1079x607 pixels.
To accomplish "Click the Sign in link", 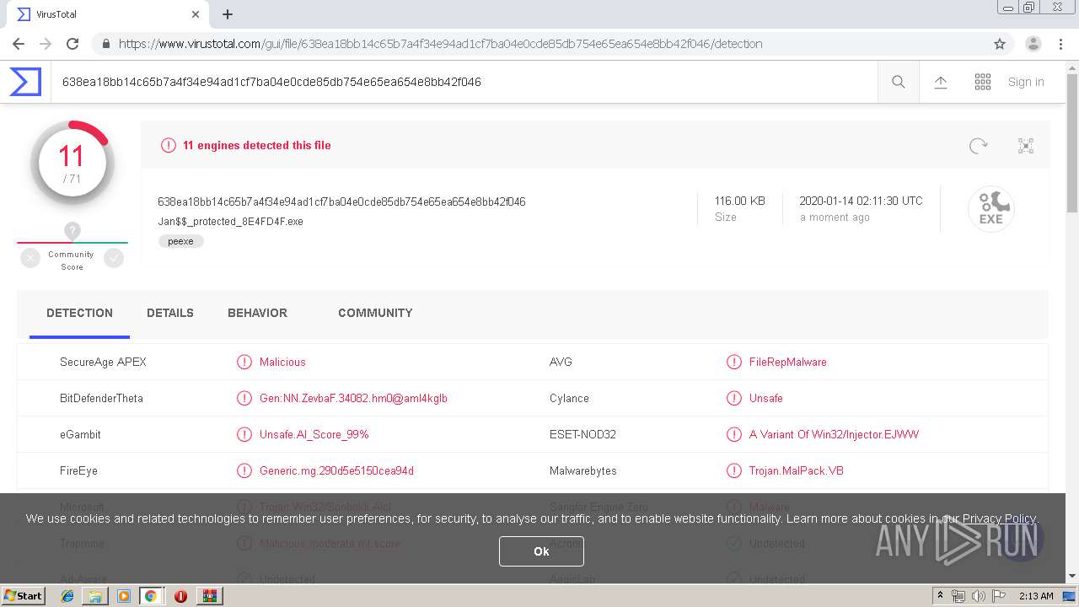I will point(1026,82).
